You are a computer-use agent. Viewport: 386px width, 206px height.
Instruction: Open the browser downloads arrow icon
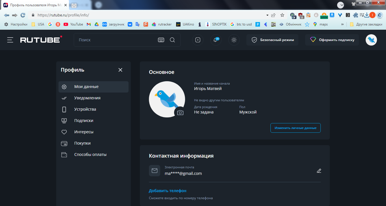tap(367, 15)
